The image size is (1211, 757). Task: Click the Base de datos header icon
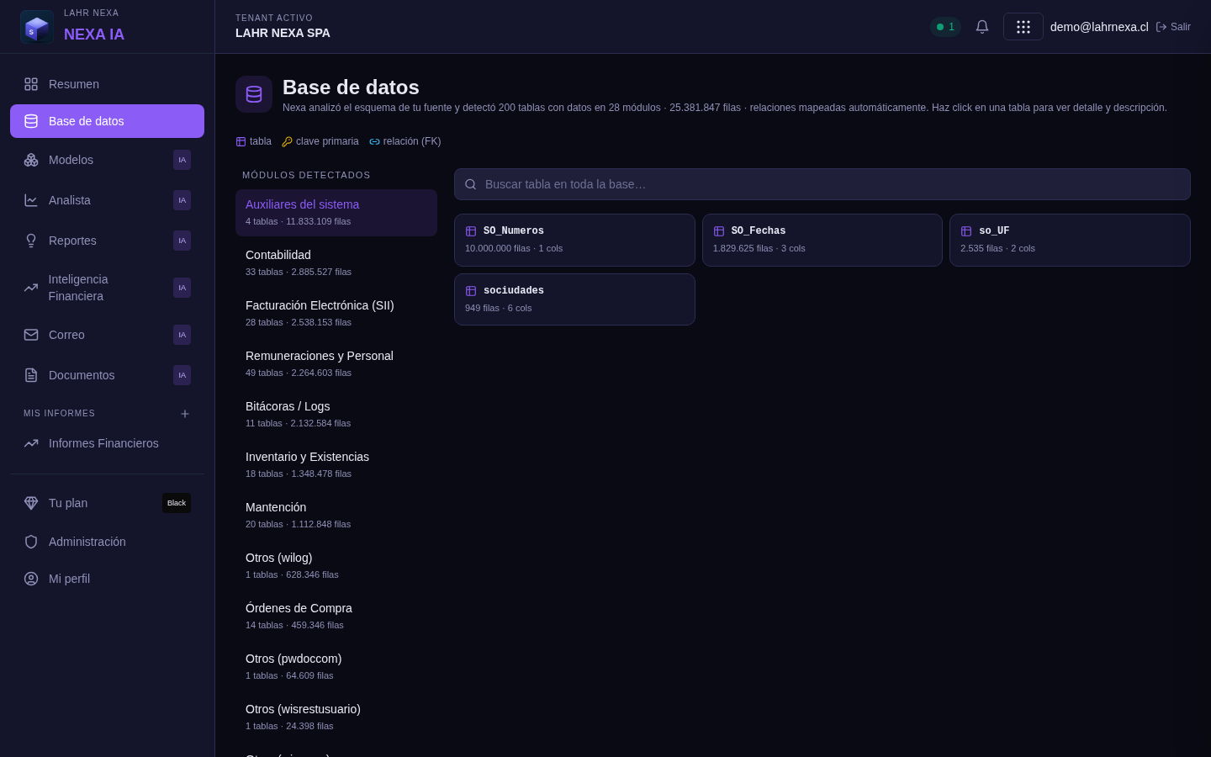[254, 94]
